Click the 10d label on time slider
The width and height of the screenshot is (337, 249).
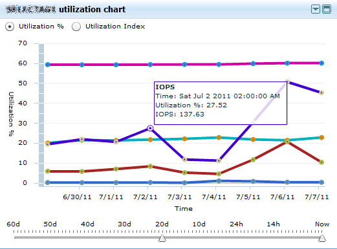199,224
